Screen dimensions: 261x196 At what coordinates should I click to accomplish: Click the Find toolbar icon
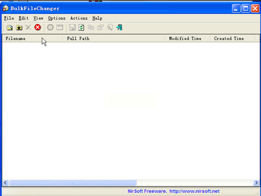click(110, 27)
